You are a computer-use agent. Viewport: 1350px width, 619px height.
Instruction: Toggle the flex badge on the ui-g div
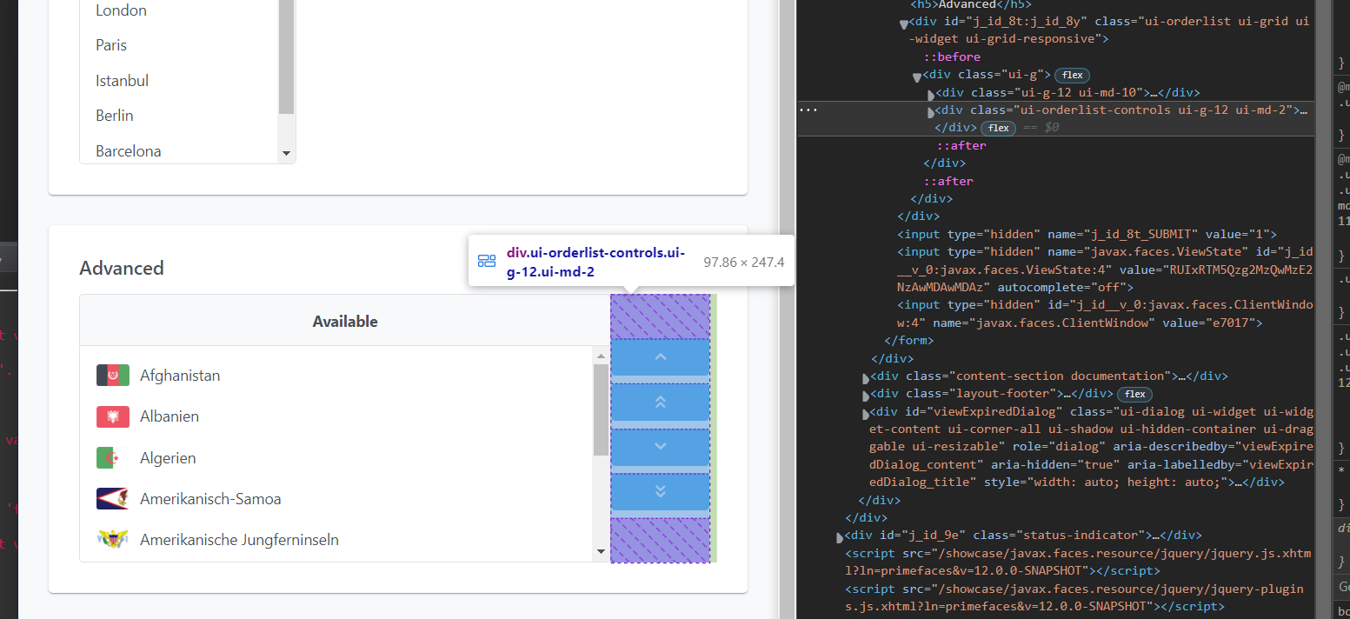pos(1073,75)
